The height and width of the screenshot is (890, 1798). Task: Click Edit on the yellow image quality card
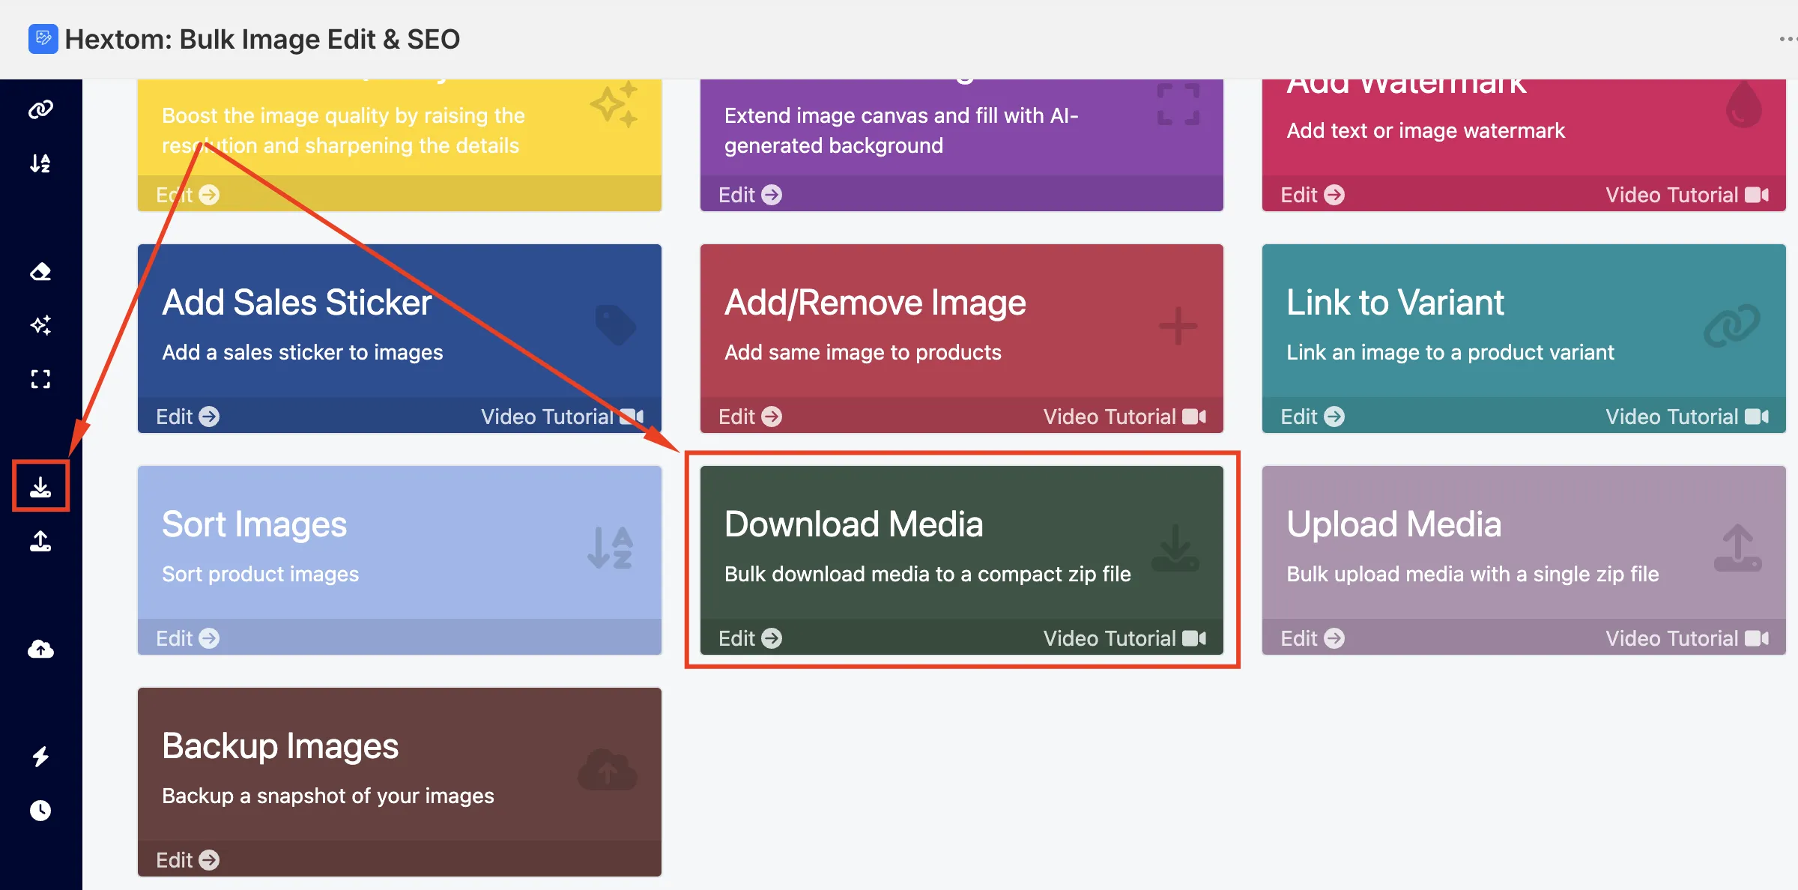coord(187,195)
